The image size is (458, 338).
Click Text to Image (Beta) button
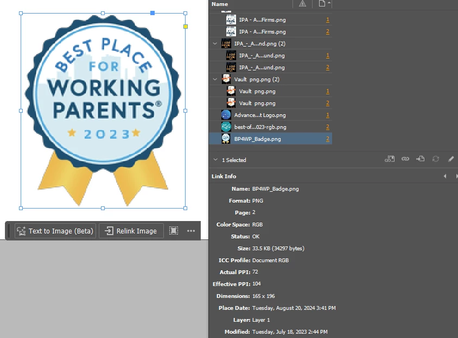pos(55,231)
